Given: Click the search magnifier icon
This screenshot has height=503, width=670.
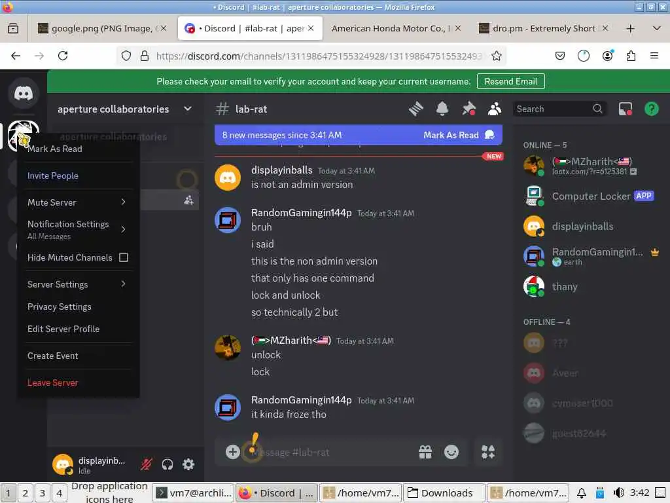Looking at the screenshot, I should pos(597,109).
